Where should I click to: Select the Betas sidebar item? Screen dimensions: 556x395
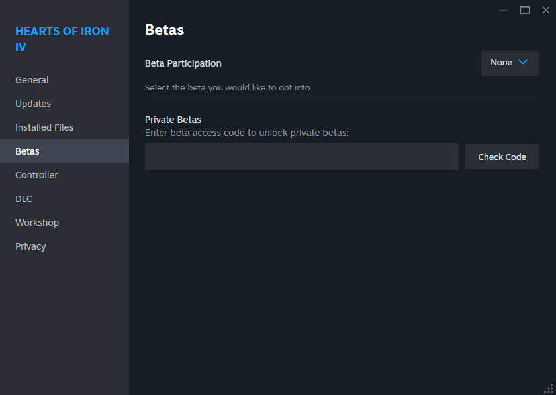click(28, 151)
